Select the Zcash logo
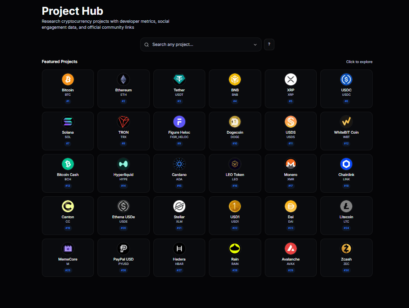 pyautogui.click(x=346, y=249)
